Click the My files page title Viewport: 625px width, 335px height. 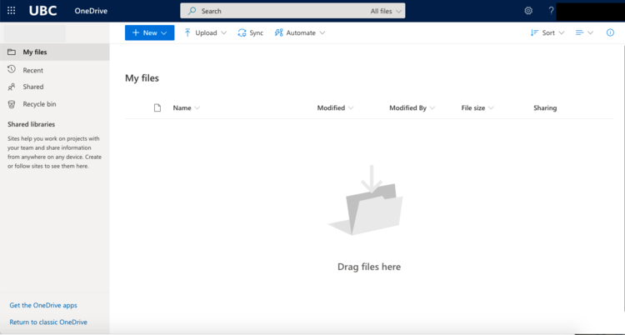tap(142, 78)
